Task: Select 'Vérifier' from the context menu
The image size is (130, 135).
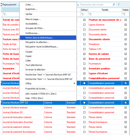Action: pyautogui.click(x=48, y=14)
